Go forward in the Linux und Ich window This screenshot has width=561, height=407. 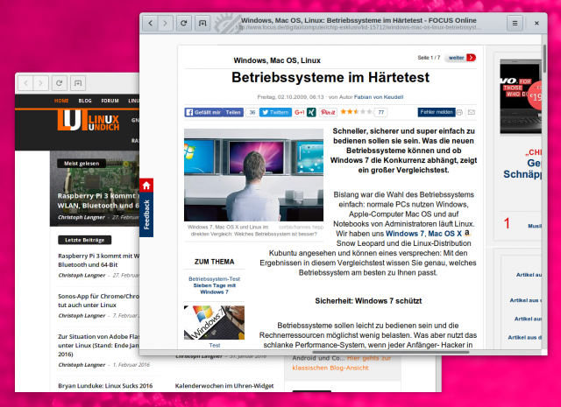pyautogui.click(x=41, y=83)
